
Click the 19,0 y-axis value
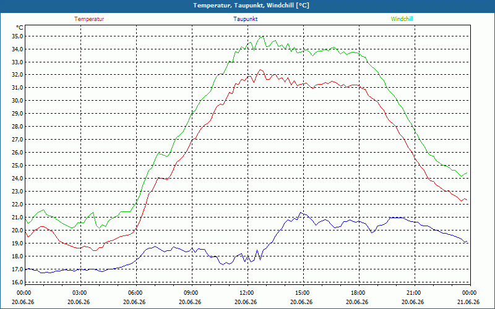(x=17, y=243)
